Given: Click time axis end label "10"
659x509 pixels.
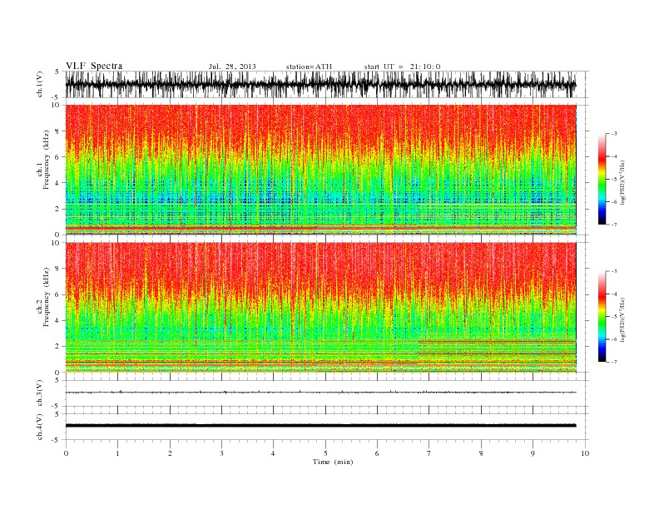Looking at the screenshot, I should pos(585,453).
